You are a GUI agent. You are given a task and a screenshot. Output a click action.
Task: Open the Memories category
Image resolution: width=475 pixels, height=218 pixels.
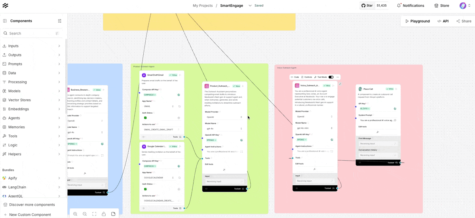[x=32, y=127]
